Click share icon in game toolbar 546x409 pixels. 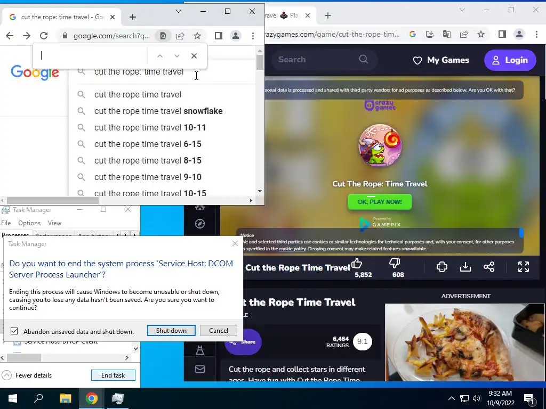489,267
